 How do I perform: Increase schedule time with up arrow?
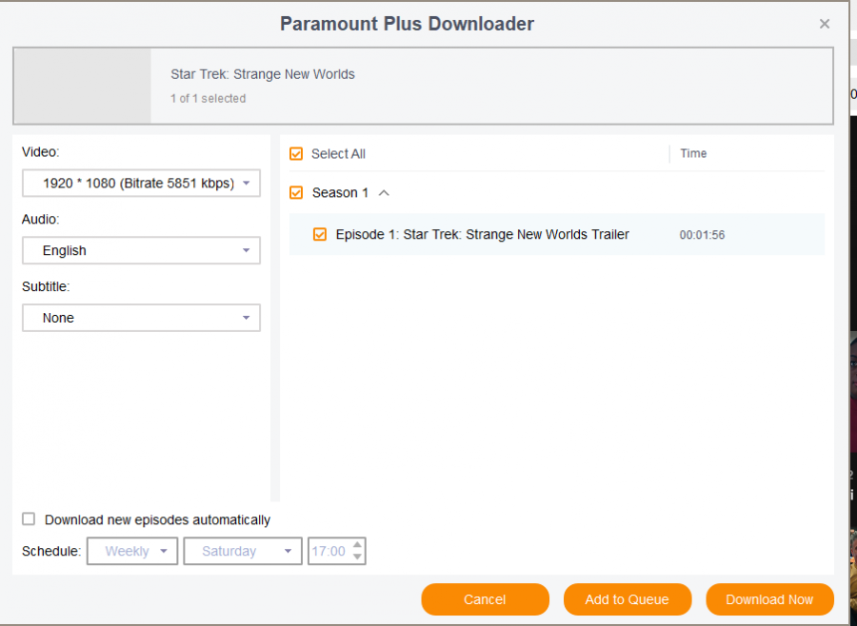tap(357, 545)
